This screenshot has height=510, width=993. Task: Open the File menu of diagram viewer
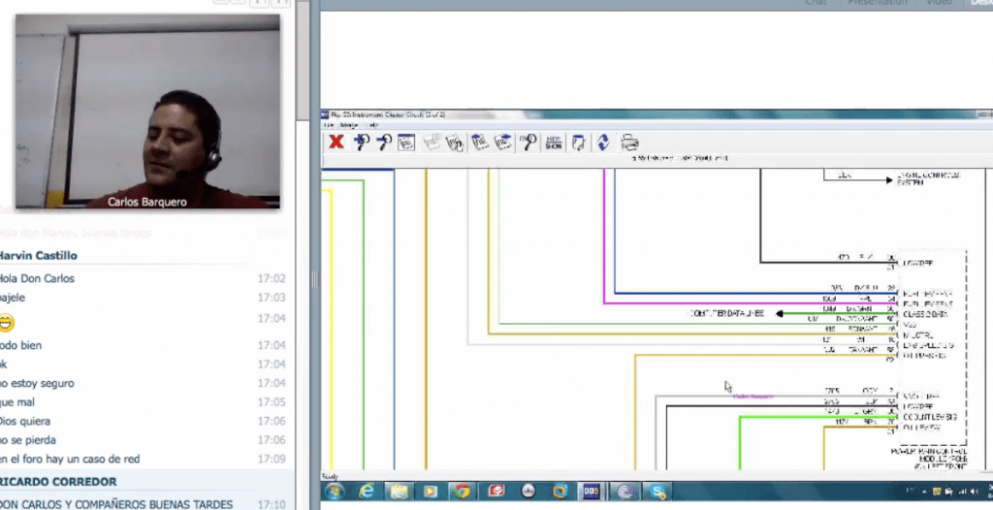(x=328, y=125)
